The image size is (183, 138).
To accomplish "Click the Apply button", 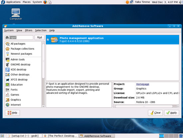I will click(x=171, y=113).
